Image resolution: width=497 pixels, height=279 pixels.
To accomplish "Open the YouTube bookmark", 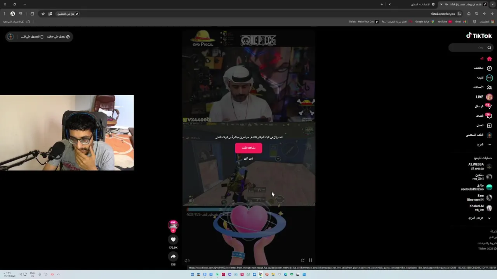I will (445, 22).
